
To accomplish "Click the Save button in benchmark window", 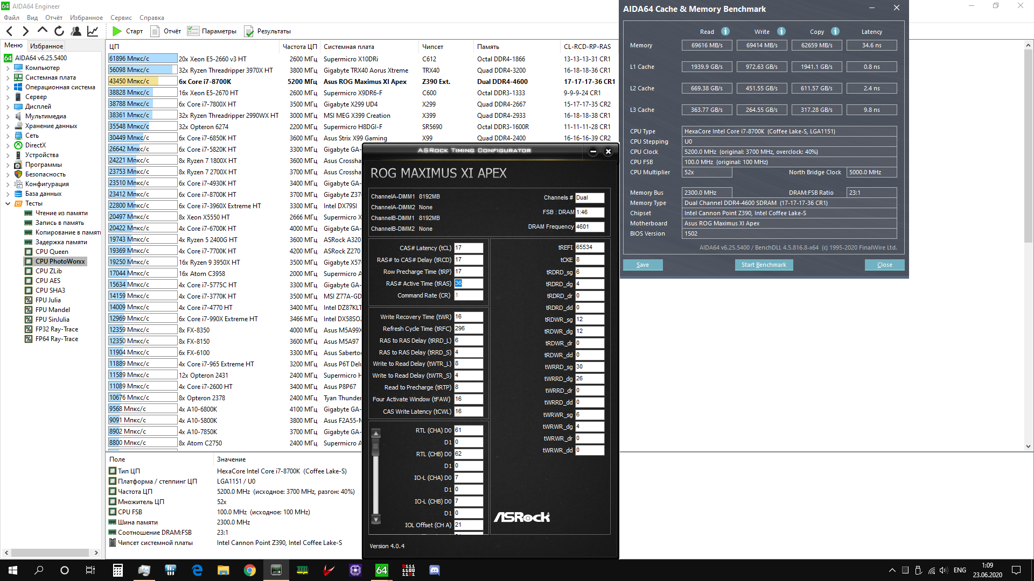I will (x=642, y=265).
